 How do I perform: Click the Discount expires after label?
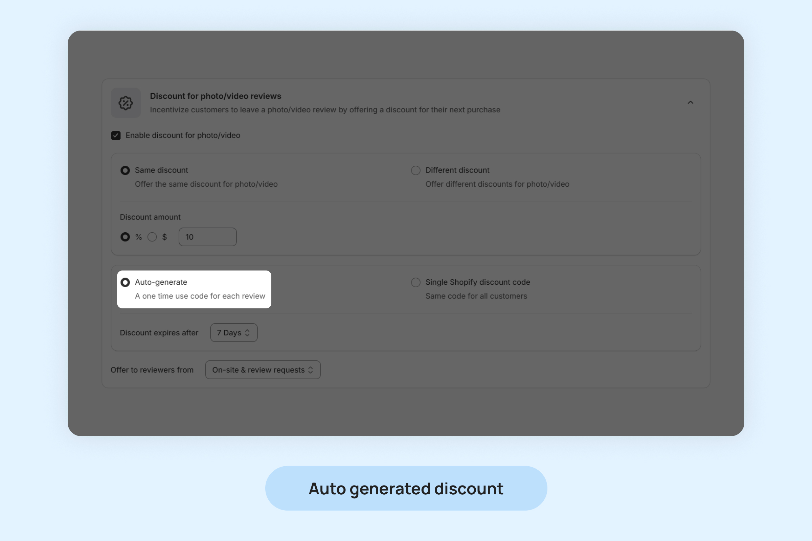click(159, 333)
